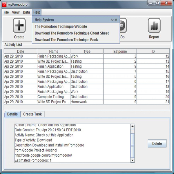Click the details scrollbar thumb
Screen dimensions: 174x174
click(133, 146)
